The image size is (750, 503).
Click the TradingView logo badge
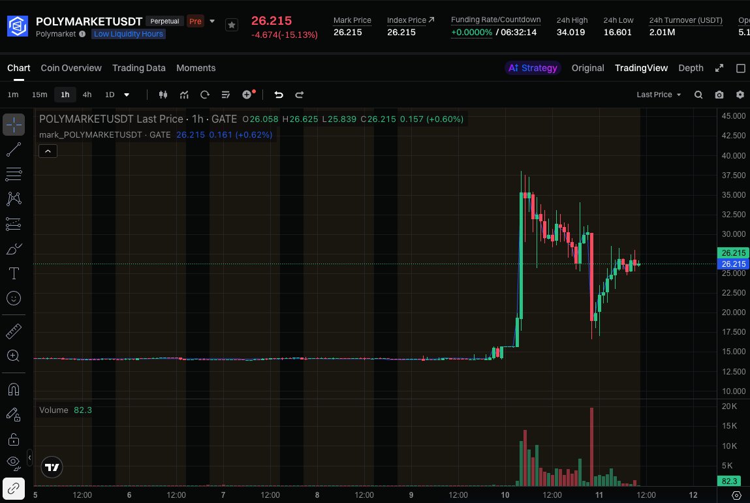[52, 467]
